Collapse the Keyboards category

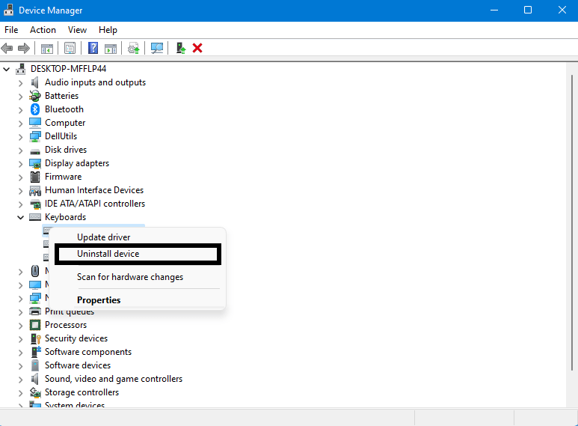(x=21, y=217)
